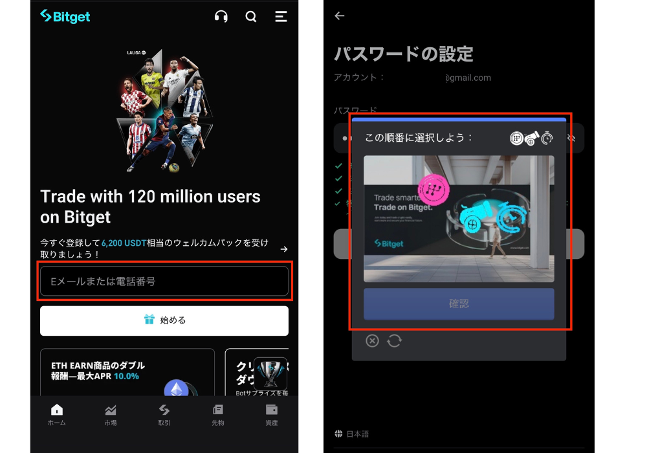647x453 pixels.
Task: Toggle password visibility eye icon
Action: 571,138
